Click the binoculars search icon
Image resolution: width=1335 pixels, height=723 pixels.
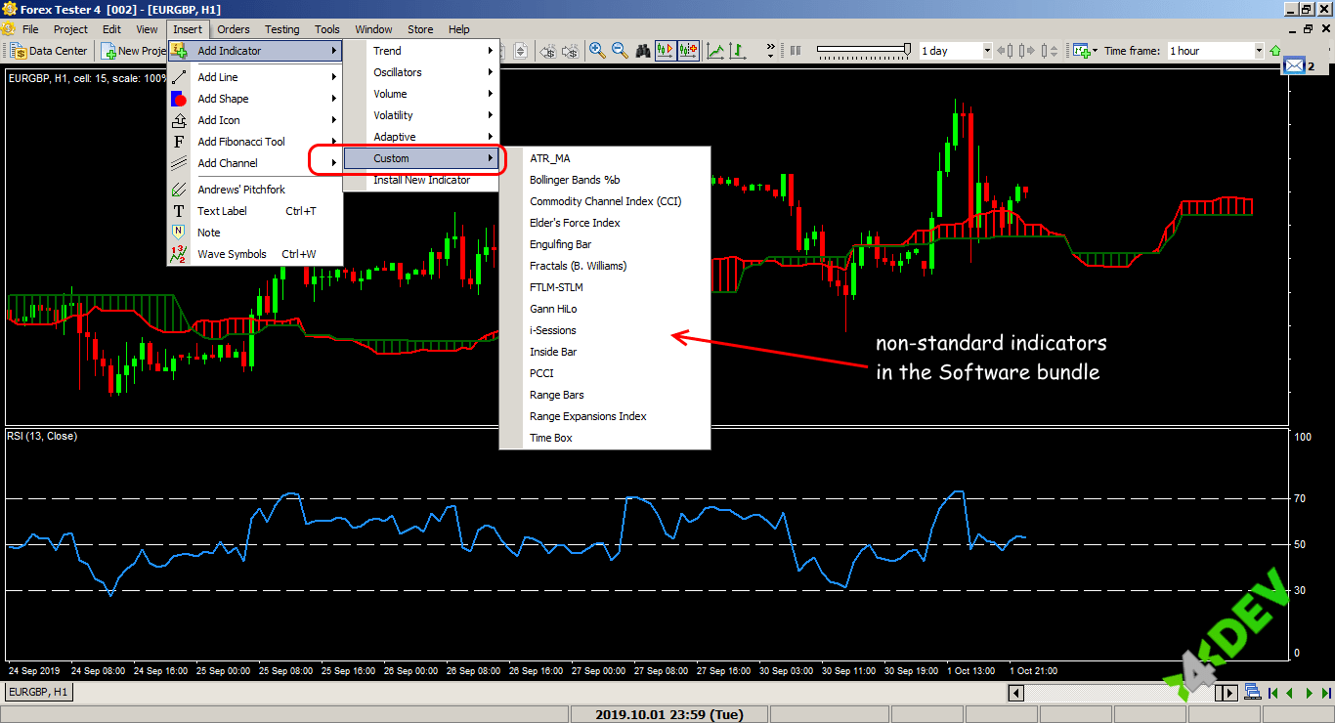[x=643, y=50]
